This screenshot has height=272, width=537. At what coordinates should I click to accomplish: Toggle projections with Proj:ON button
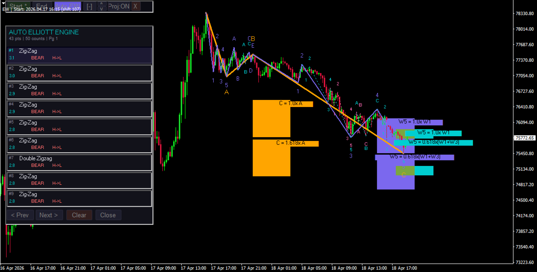[119, 6]
